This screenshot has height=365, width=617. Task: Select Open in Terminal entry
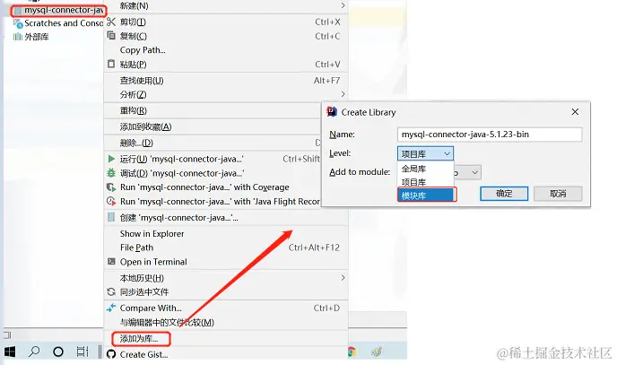coord(226,262)
